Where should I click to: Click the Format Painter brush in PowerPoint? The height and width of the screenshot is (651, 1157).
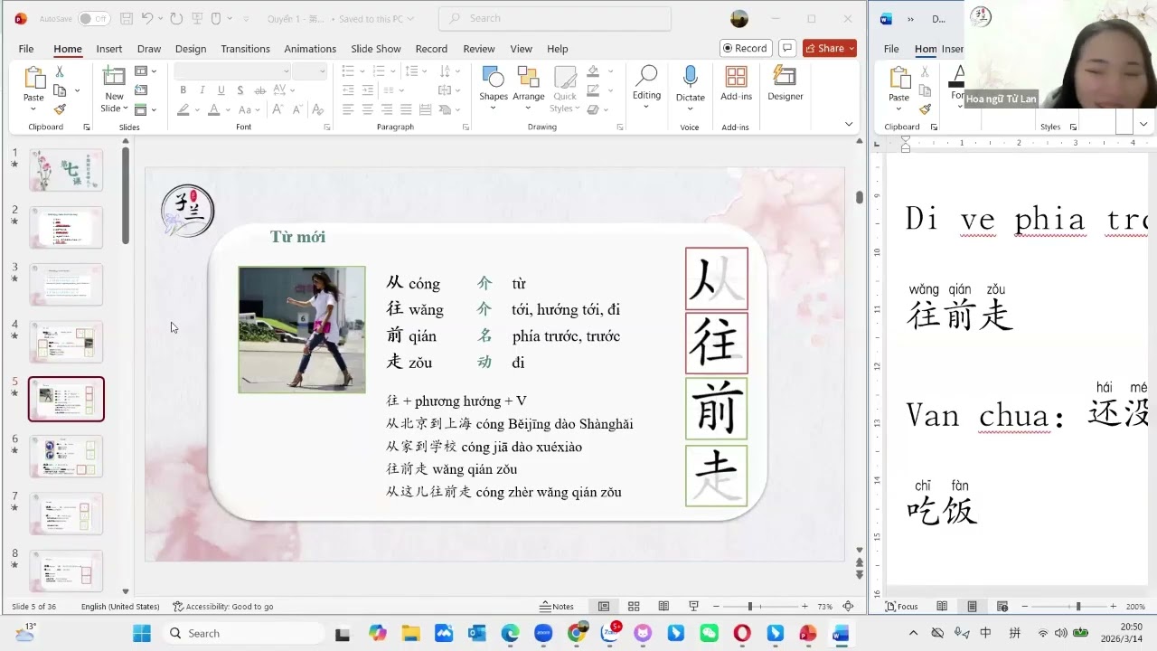pos(60,109)
